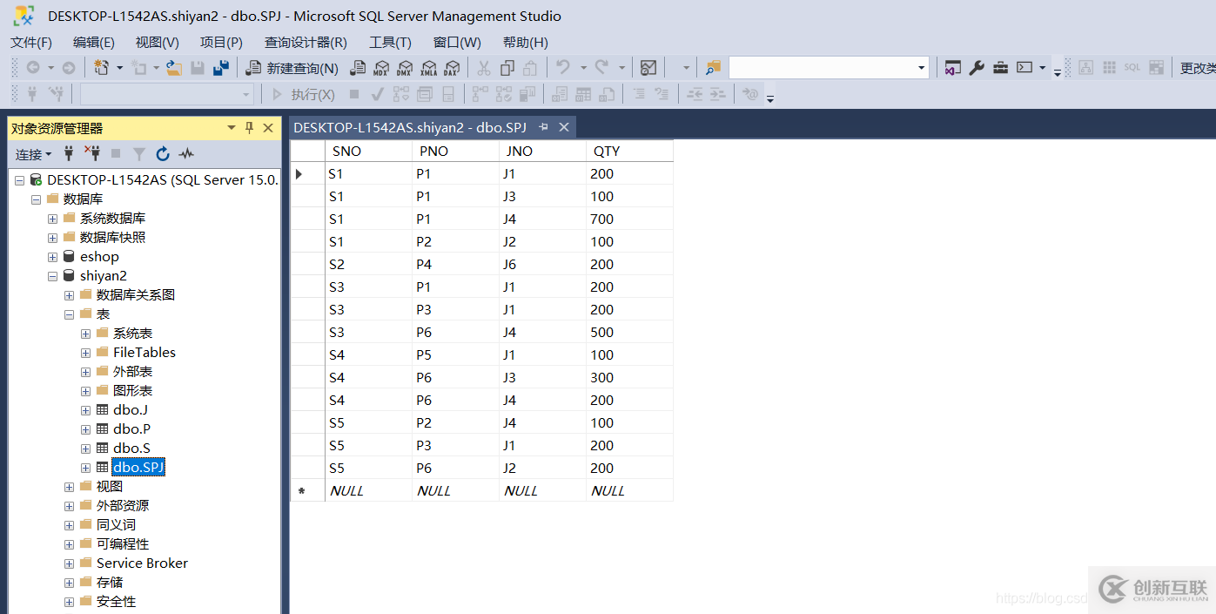Open the 项目(P) menu
The width and height of the screenshot is (1216, 614).
(x=221, y=42)
